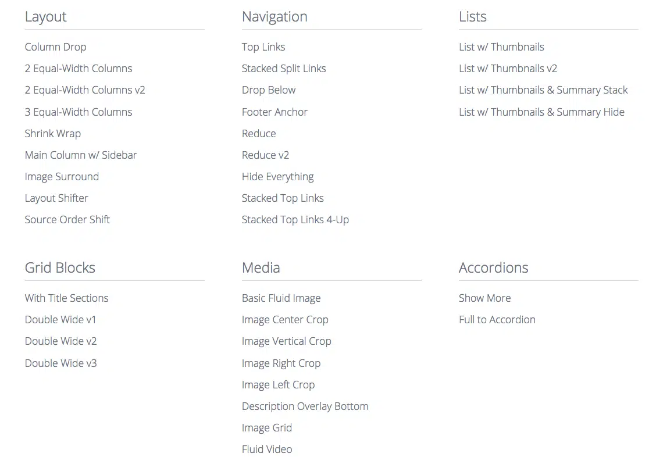Open Stacked Split Links navigation
Screen dimensions: 656x457
(x=284, y=69)
